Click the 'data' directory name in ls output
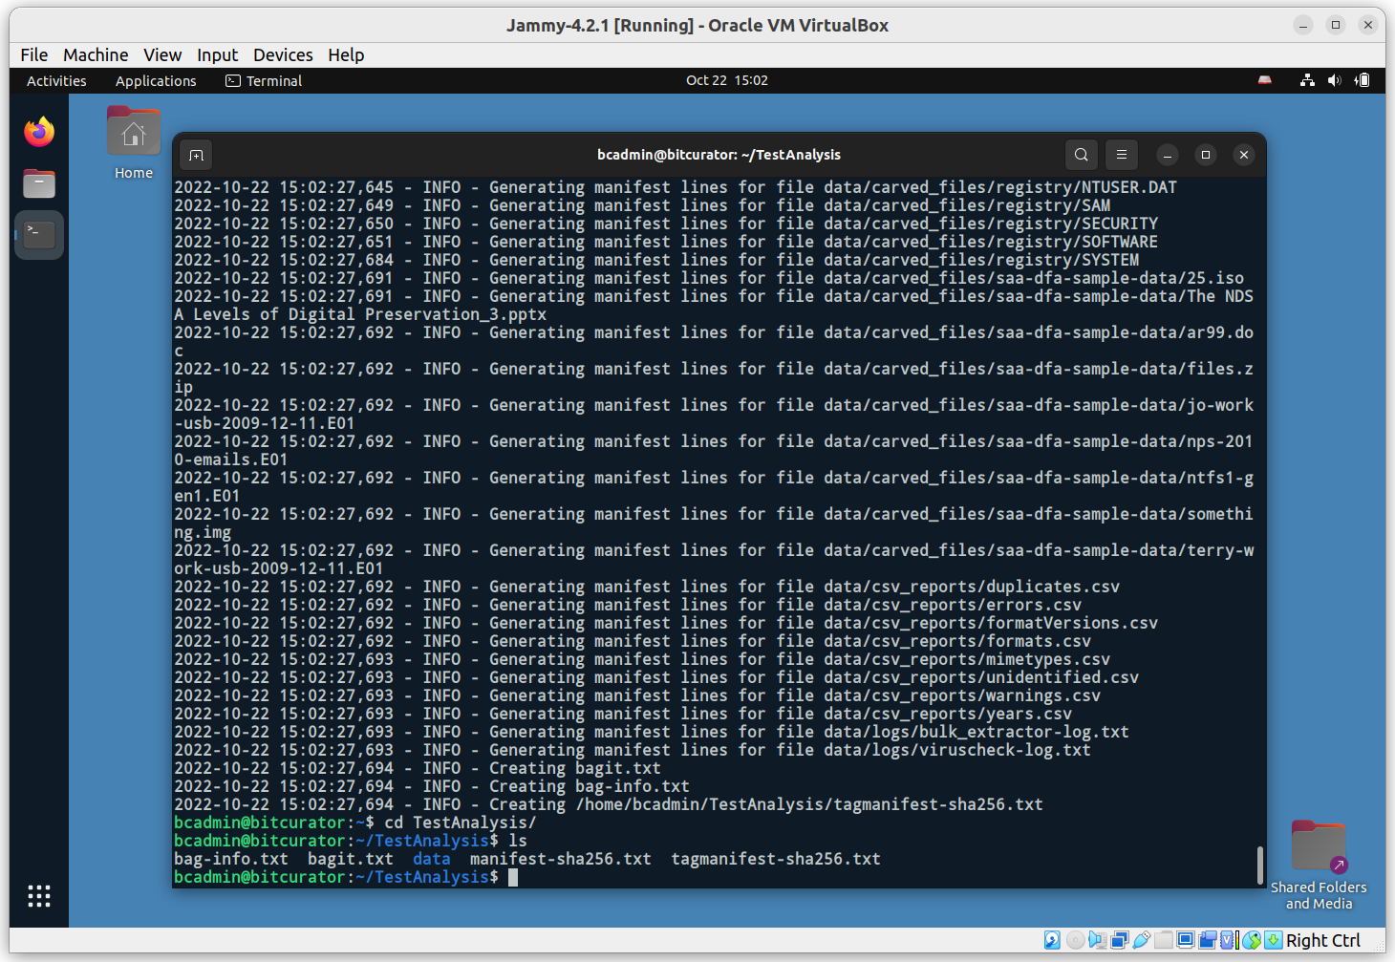The width and height of the screenshot is (1395, 962). (432, 859)
